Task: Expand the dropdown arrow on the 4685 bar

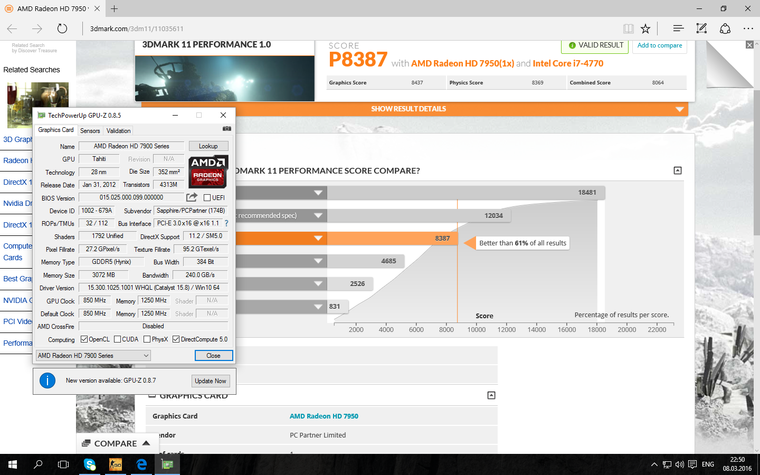Action: [318, 261]
